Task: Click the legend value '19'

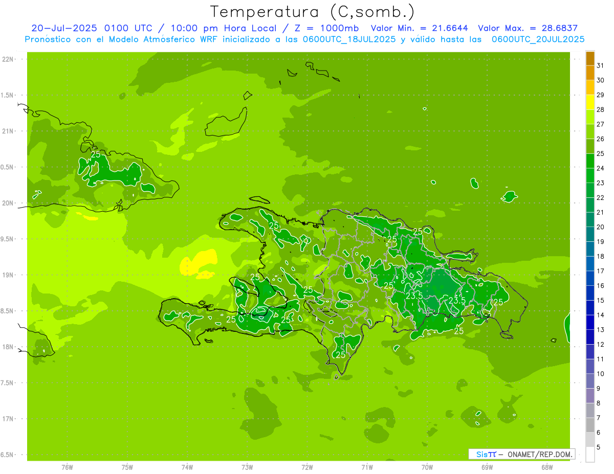Action: coord(600,241)
